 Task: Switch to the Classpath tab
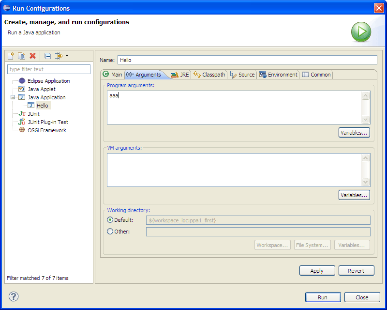(x=209, y=75)
